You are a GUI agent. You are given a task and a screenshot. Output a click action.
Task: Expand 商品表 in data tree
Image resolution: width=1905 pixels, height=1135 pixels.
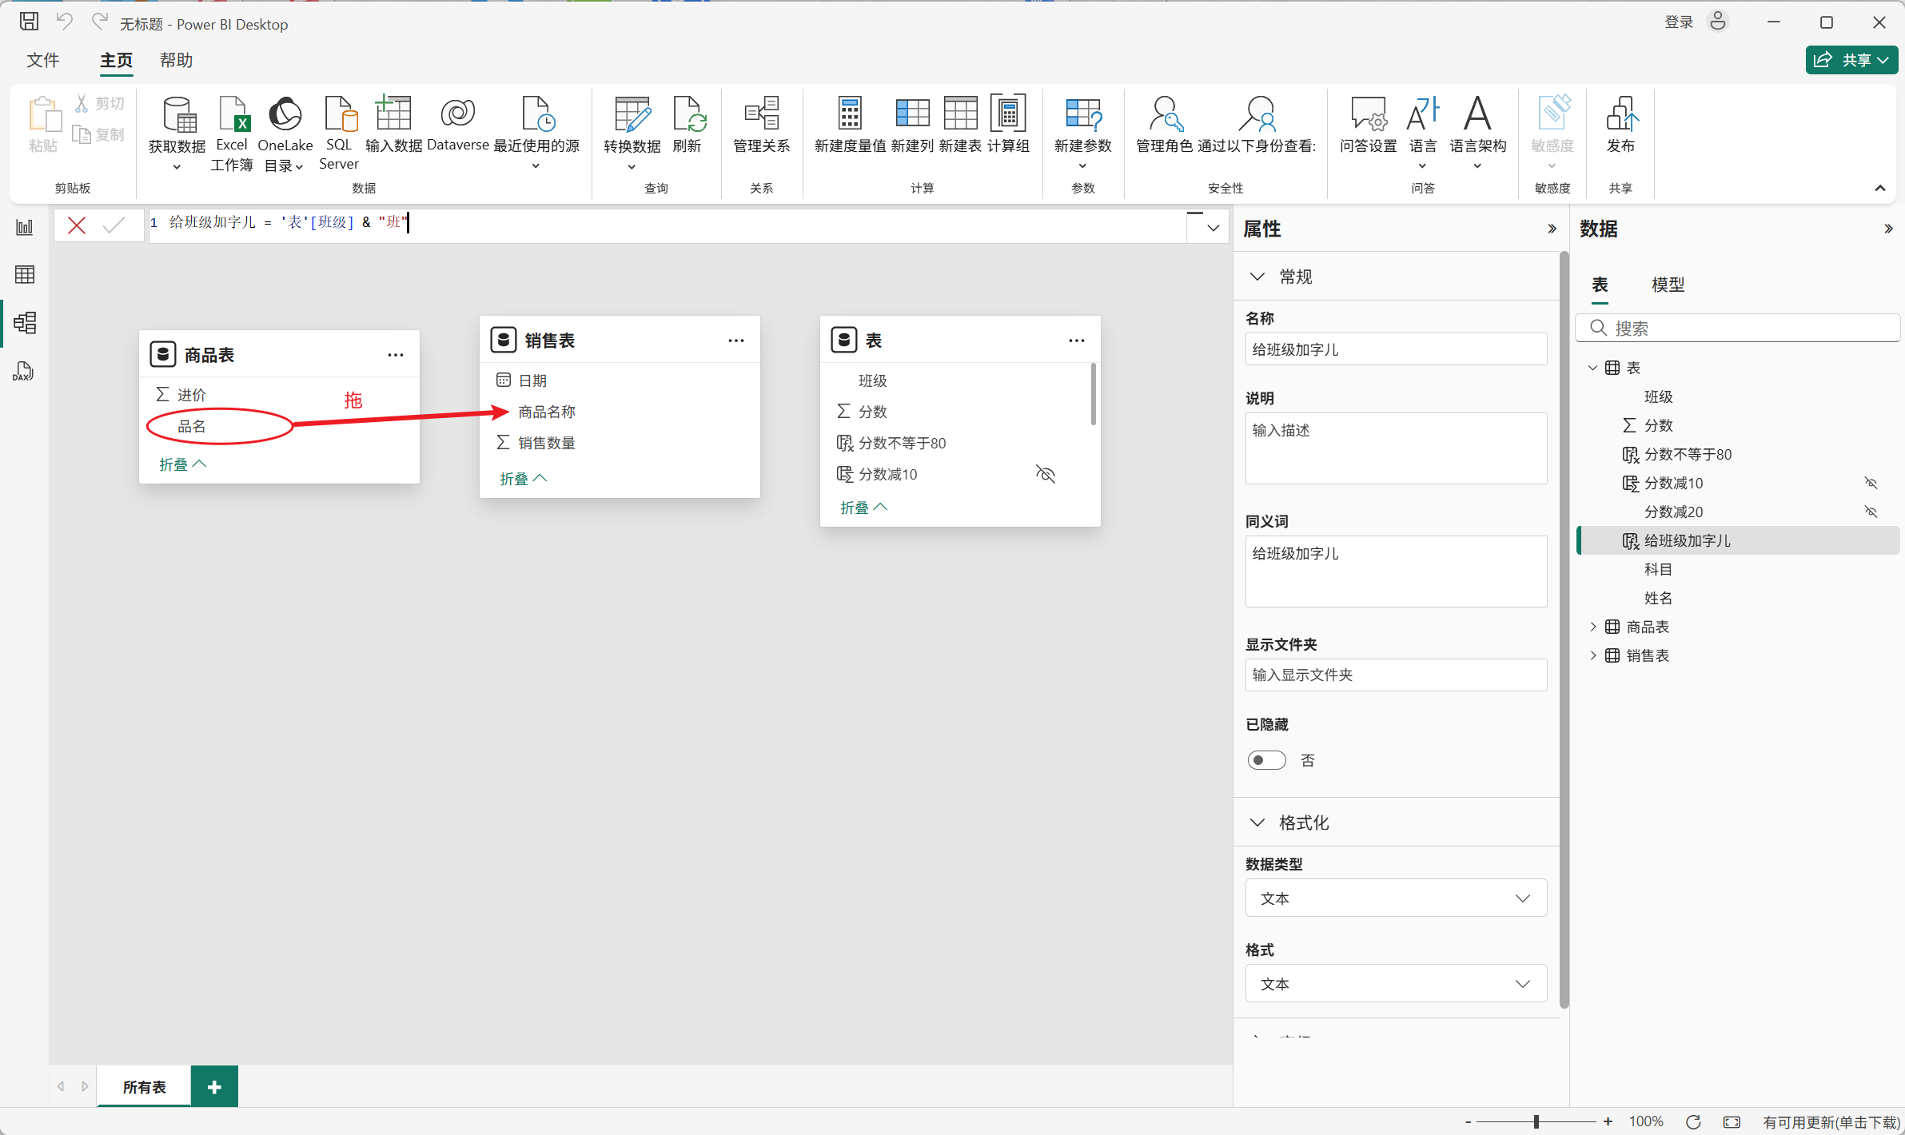(1593, 627)
